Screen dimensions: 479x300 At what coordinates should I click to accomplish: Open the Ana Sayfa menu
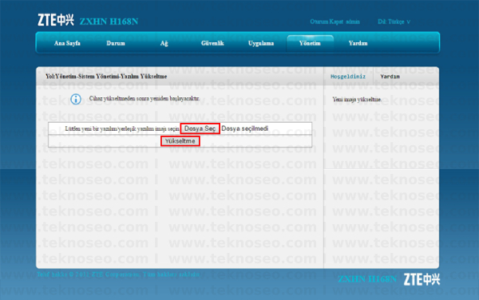click(67, 43)
